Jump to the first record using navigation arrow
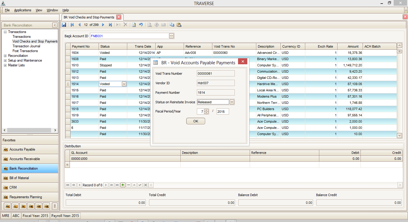This screenshot has height=222, width=408. (x=72, y=25)
